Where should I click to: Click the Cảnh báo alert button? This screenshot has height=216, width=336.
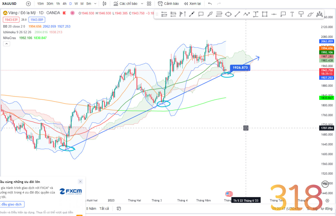pyautogui.click(x=168, y=4)
